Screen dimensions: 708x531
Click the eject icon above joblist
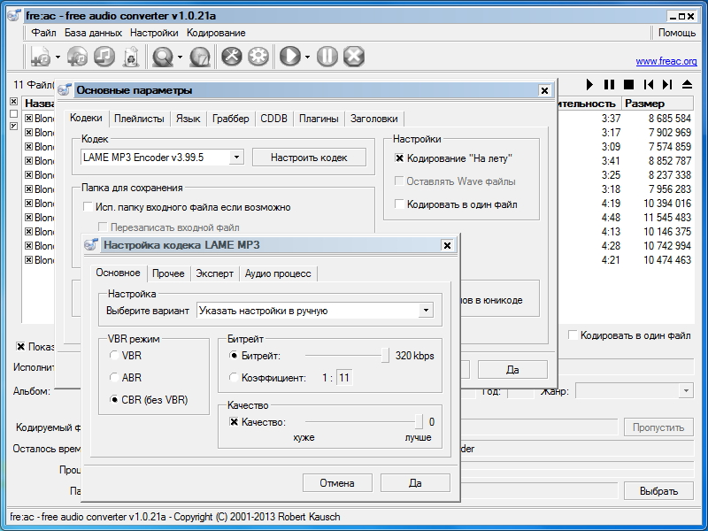(687, 84)
